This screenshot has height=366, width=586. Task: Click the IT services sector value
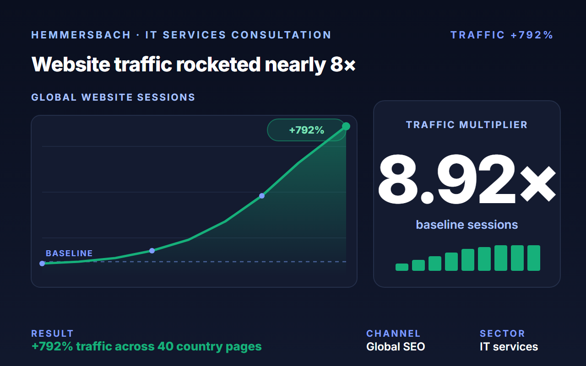(509, 347)
